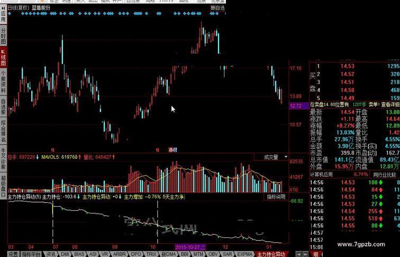Switch to 分时图 sidebar view

coord(3,36)
